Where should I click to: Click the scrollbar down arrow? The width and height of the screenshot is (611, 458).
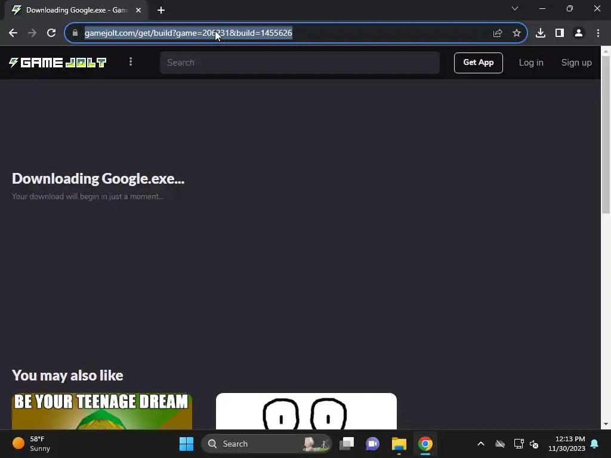[606, 425]
